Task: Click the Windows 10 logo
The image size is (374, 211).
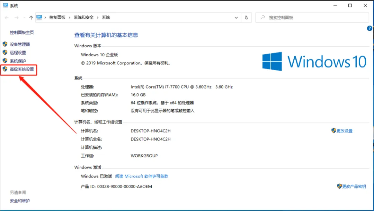Action: (314, 62)
